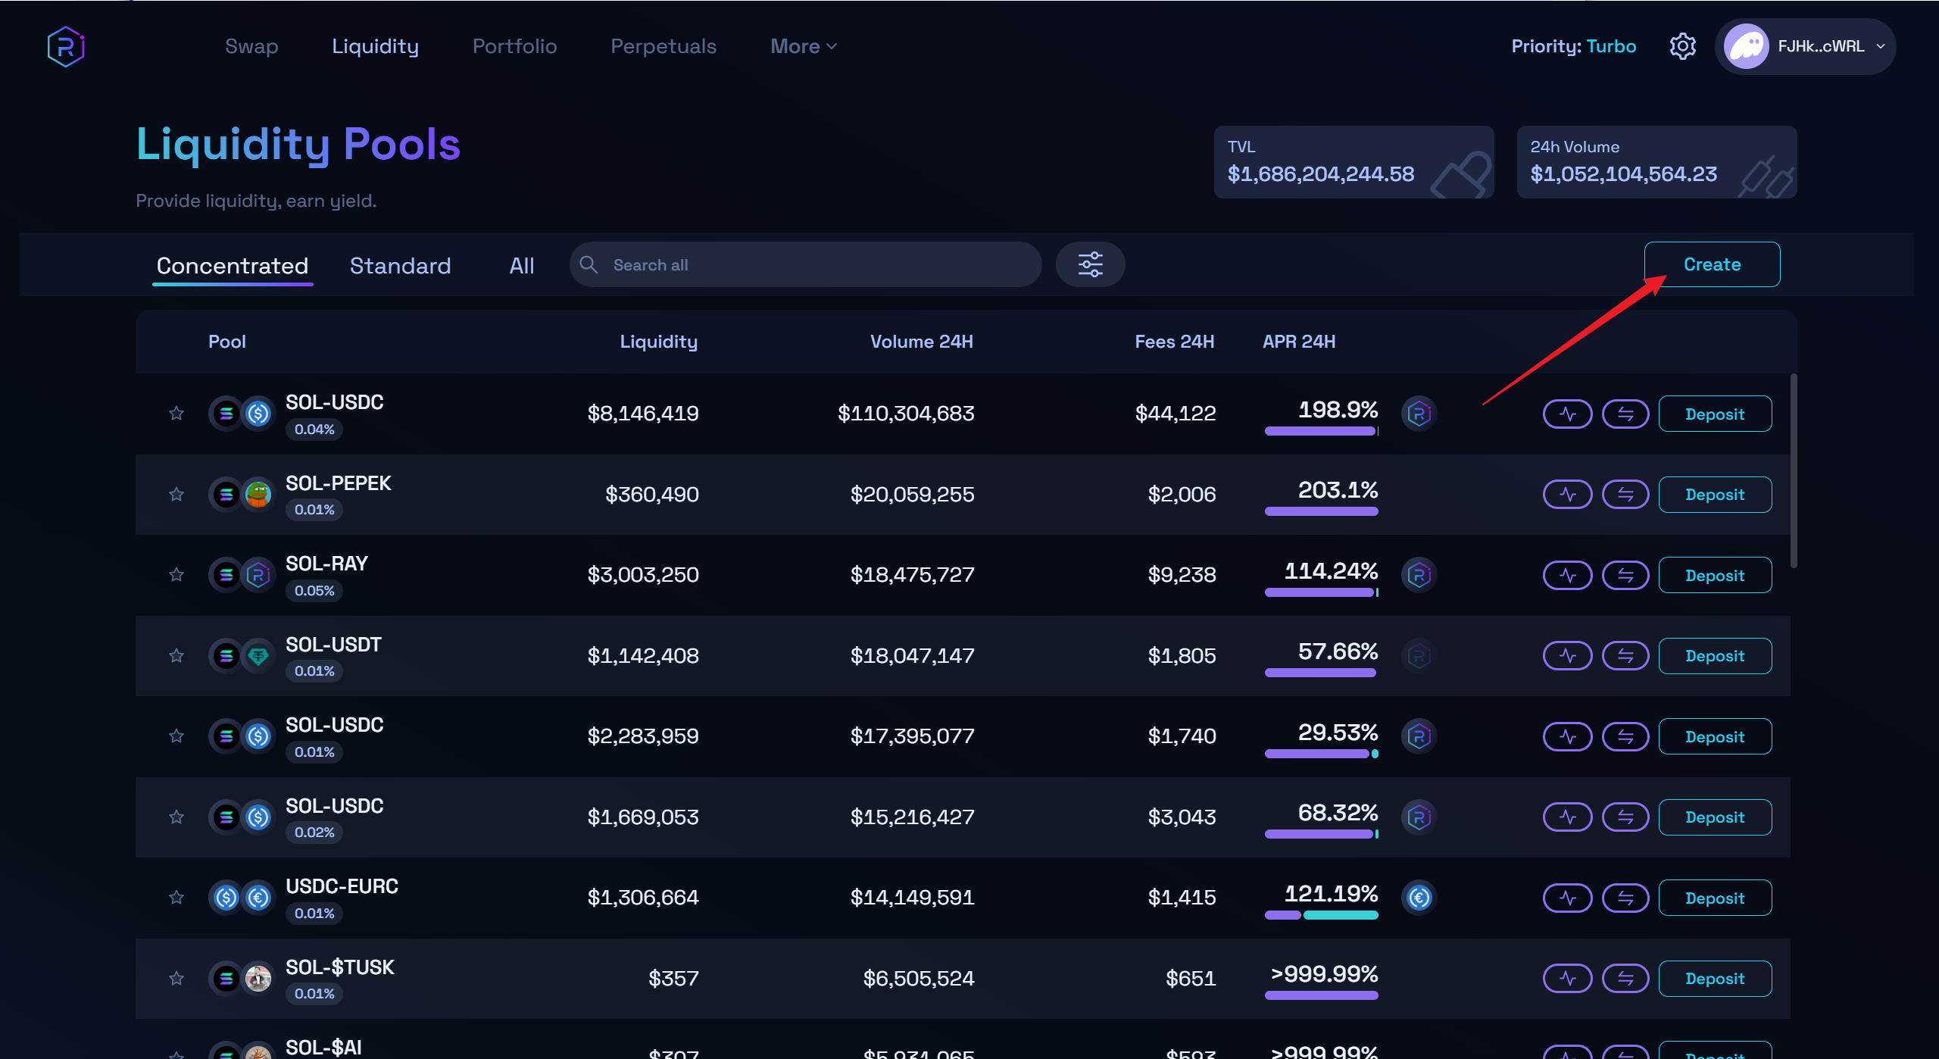The height and width of the screenshot is (1059, 1939).
Task: Open chart icon for SOL-PEPEK pool
Action: point(1567,495)
